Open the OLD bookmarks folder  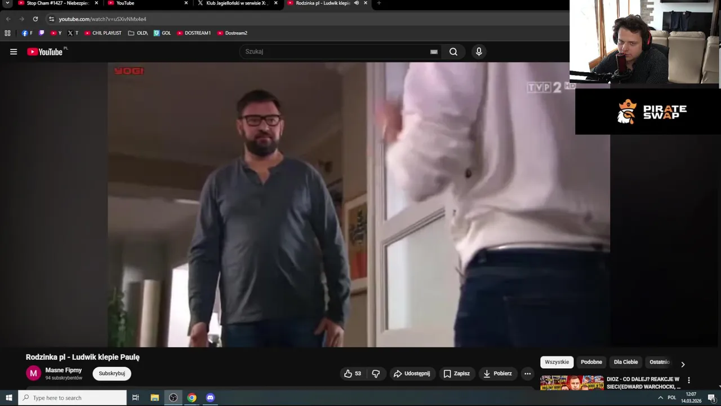coord(138,33)
